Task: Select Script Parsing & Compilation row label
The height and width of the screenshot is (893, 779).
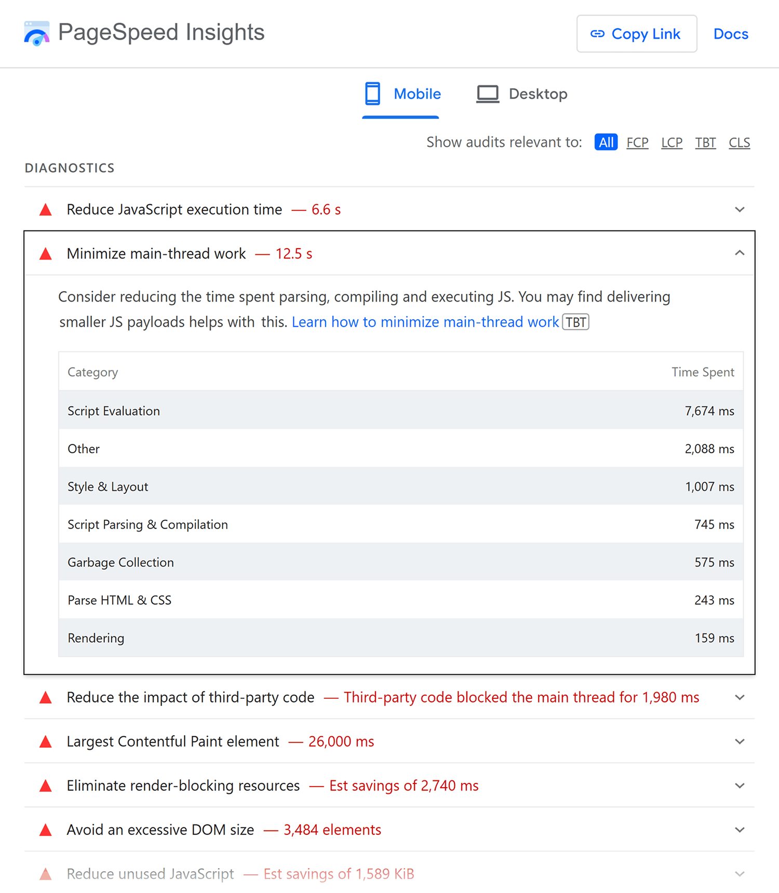Action: (148, 525)
